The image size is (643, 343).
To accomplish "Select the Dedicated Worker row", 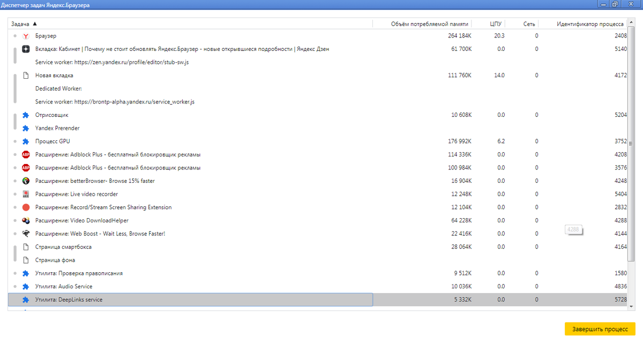I will (x=58, y=88).
